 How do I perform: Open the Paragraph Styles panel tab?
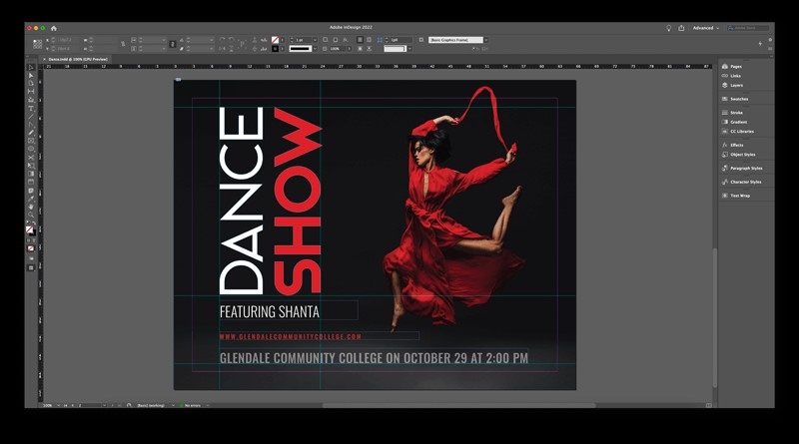[x=745, y=168]
